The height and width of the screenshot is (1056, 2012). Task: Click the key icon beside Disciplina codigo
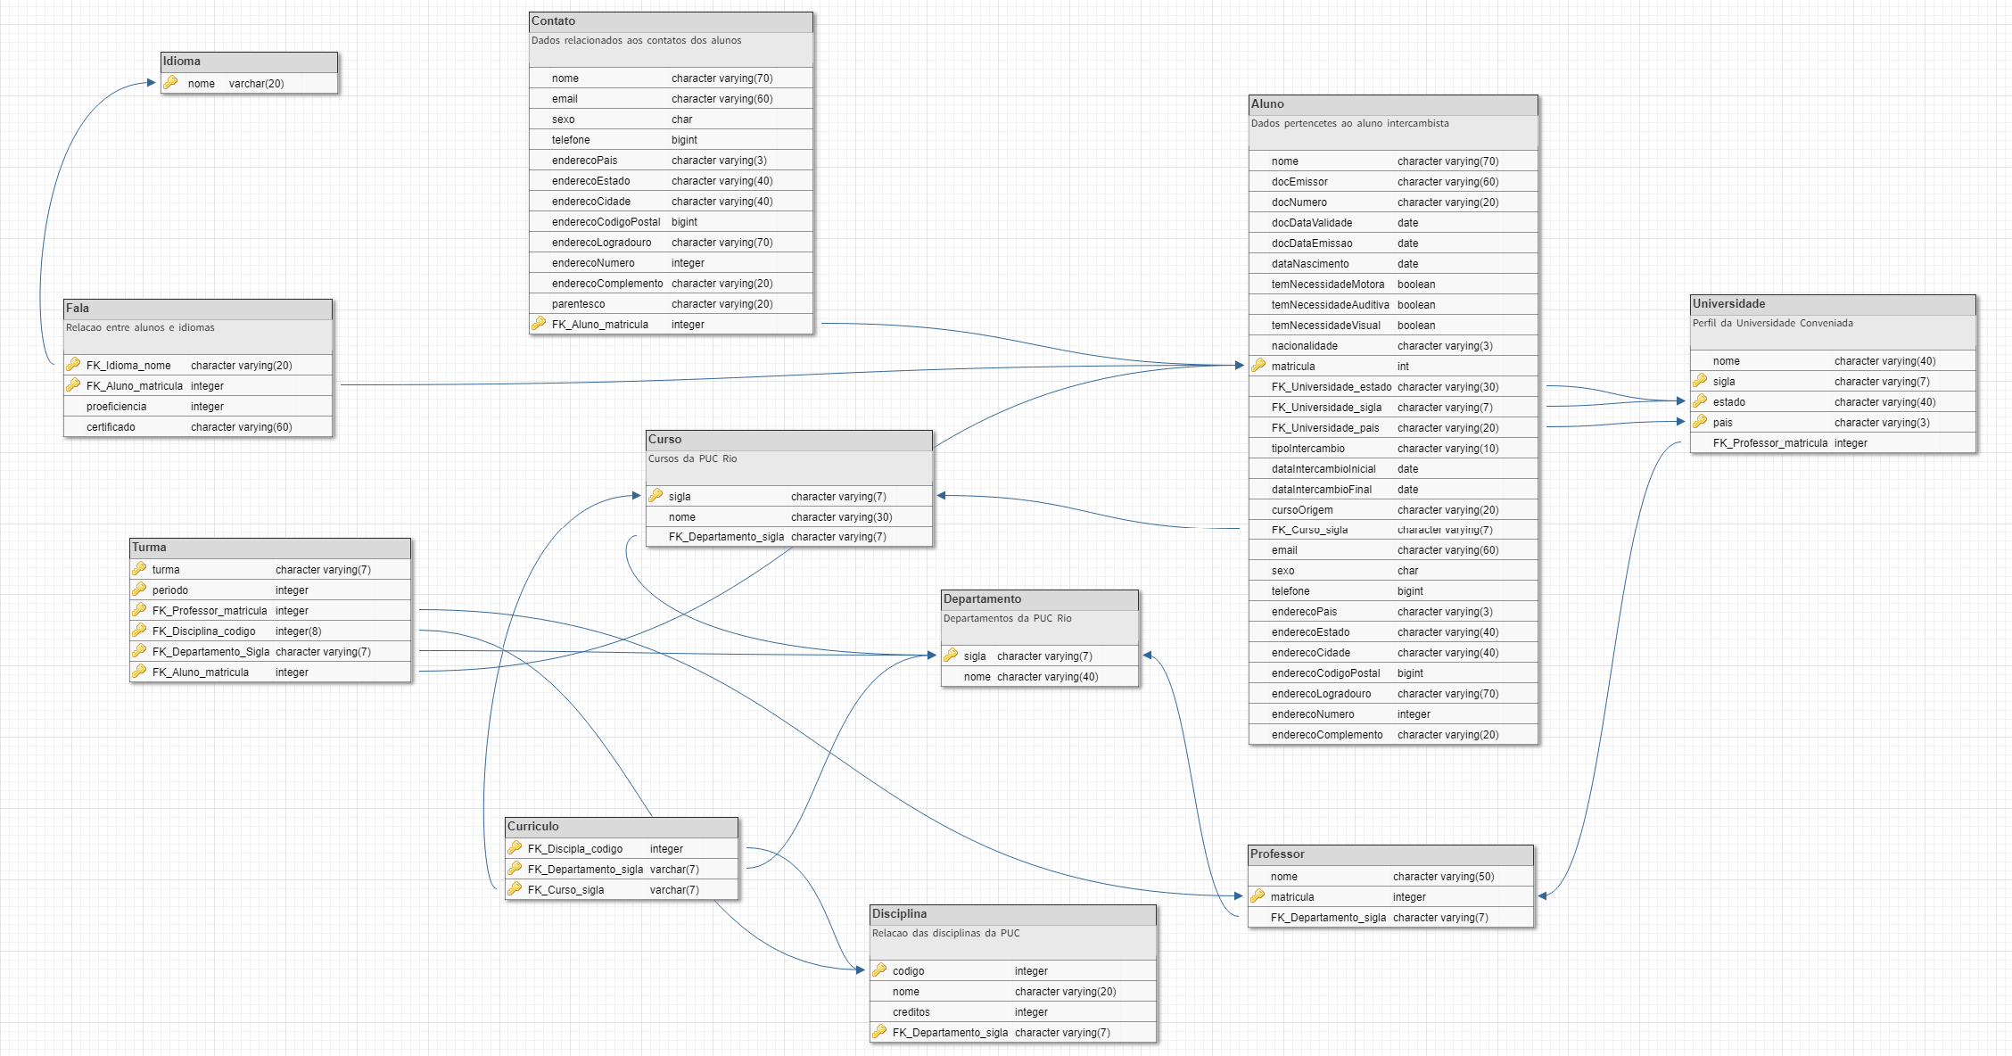click(x=879, y=969)
